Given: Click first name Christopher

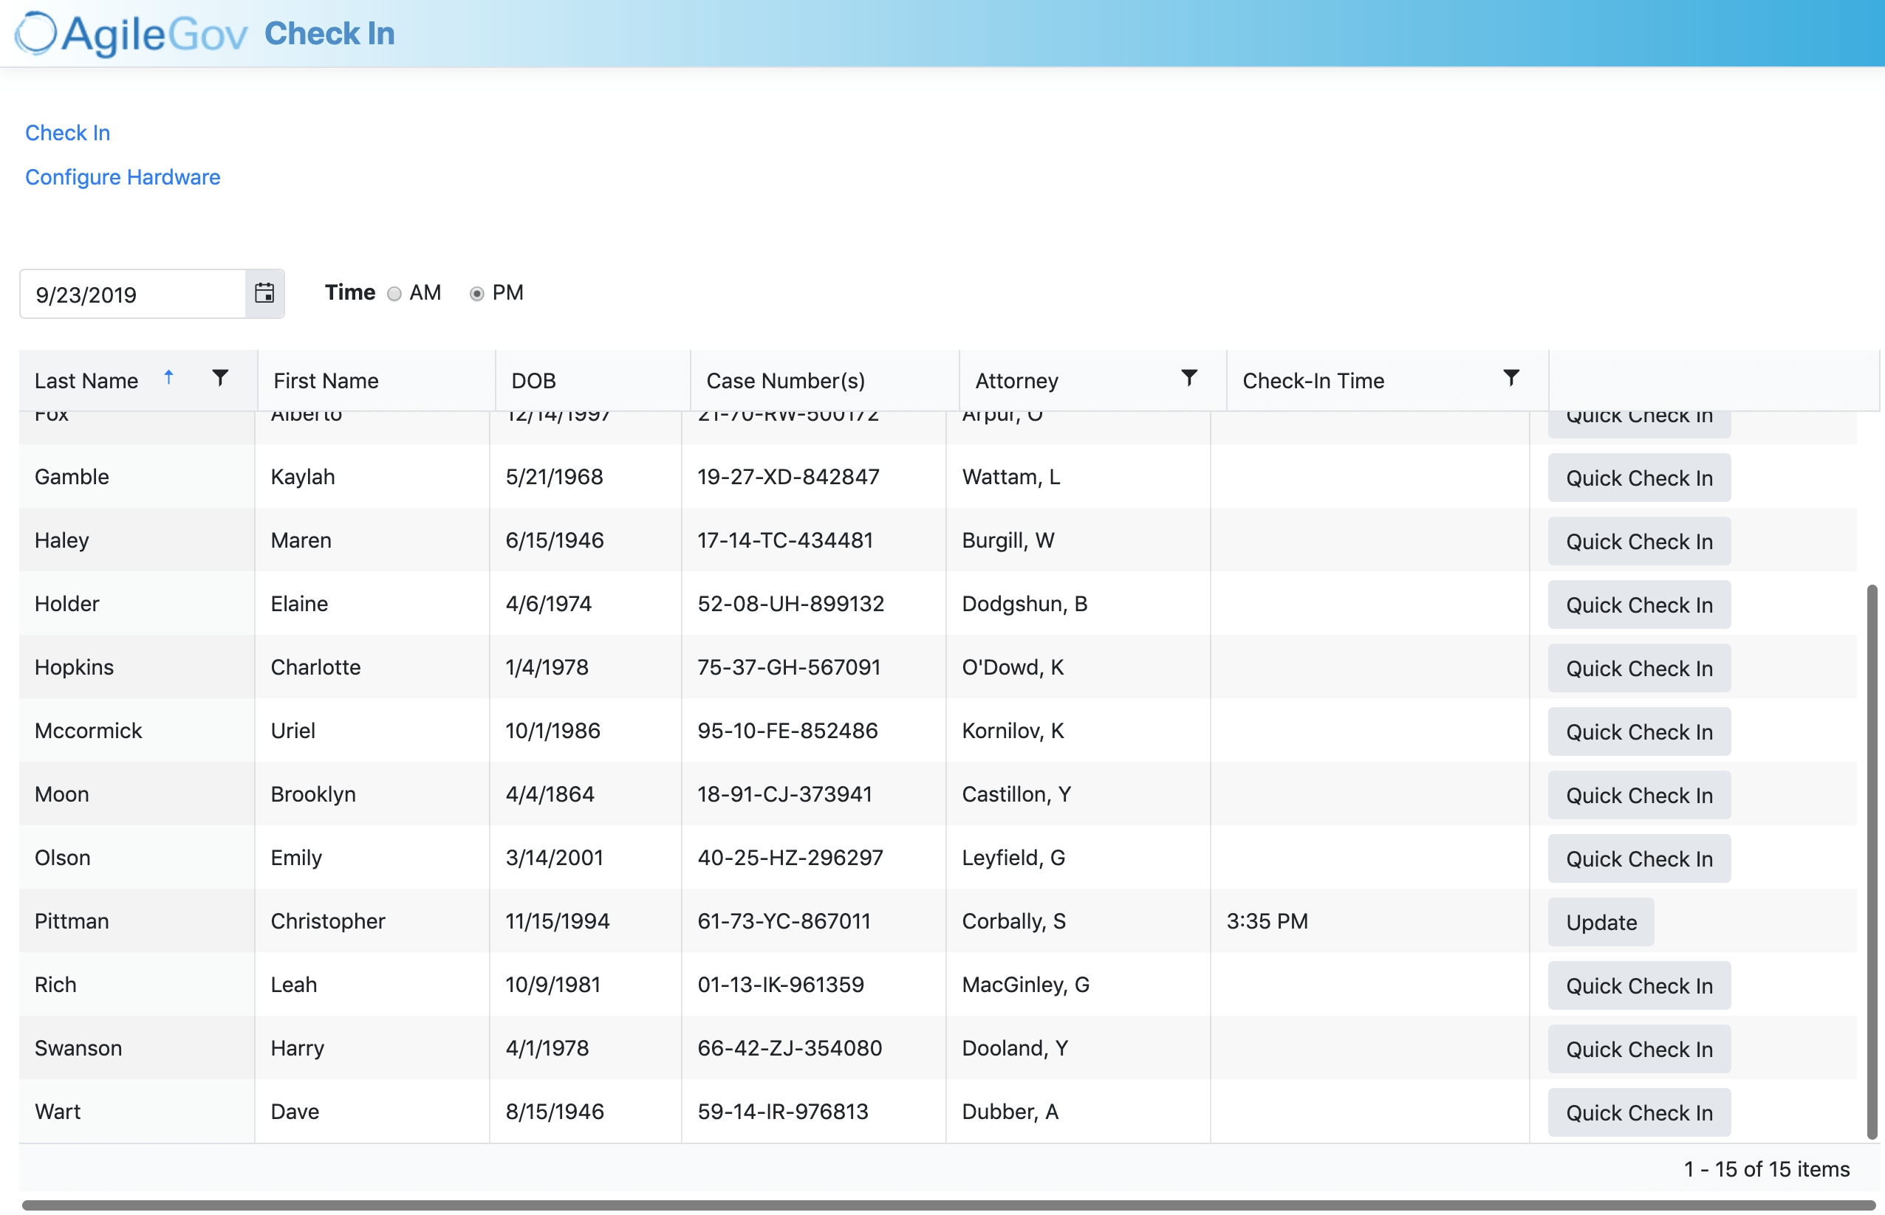Looking at the screenshot, I should (328, 921).
